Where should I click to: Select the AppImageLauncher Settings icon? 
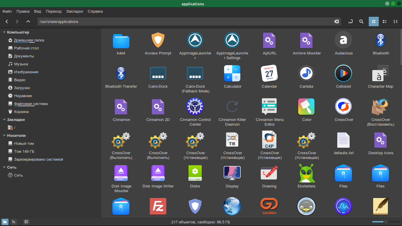tap(232, 41)
